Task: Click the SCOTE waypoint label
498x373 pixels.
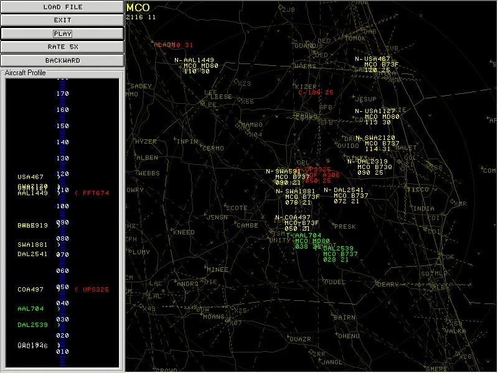Action: [237, 208]
